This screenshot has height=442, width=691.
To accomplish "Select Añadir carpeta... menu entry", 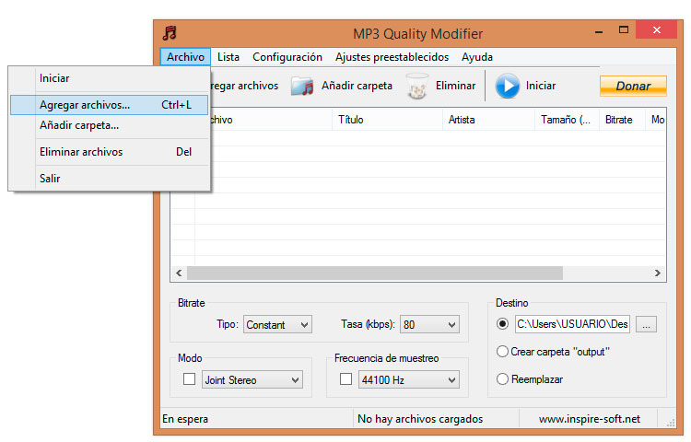I will coord(110,125).
